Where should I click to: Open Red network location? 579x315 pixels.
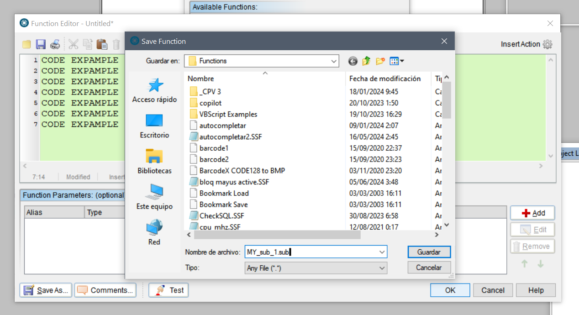[154, 233]
